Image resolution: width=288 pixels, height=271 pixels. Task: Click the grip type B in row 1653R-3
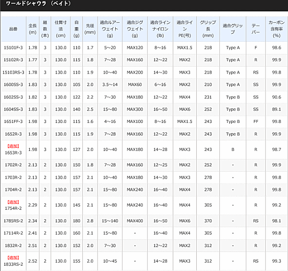click(233, 149)
